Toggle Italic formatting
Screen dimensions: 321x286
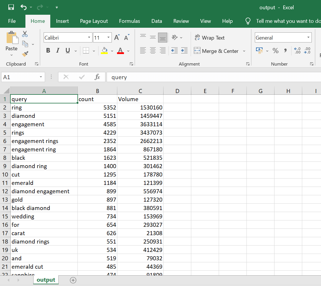point(58,50)
